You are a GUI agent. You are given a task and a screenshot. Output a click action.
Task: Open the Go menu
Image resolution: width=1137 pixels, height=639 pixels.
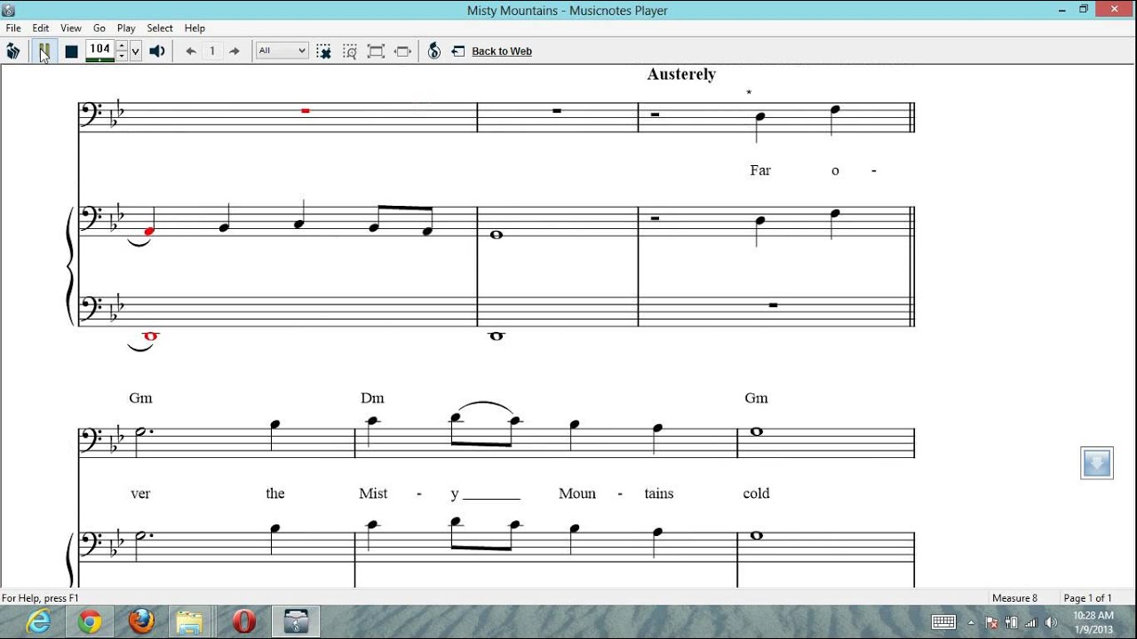99,28
